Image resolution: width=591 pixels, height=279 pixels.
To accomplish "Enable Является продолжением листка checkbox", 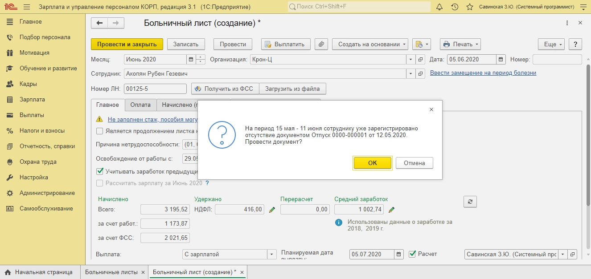I will 100,131.
